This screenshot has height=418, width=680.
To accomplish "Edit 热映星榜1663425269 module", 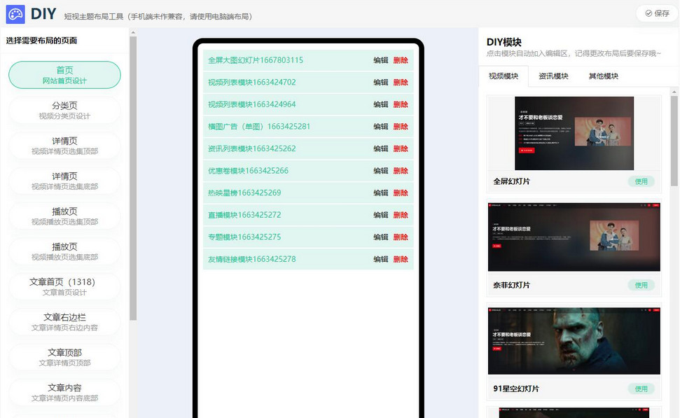I will click(x=381, y=193).
